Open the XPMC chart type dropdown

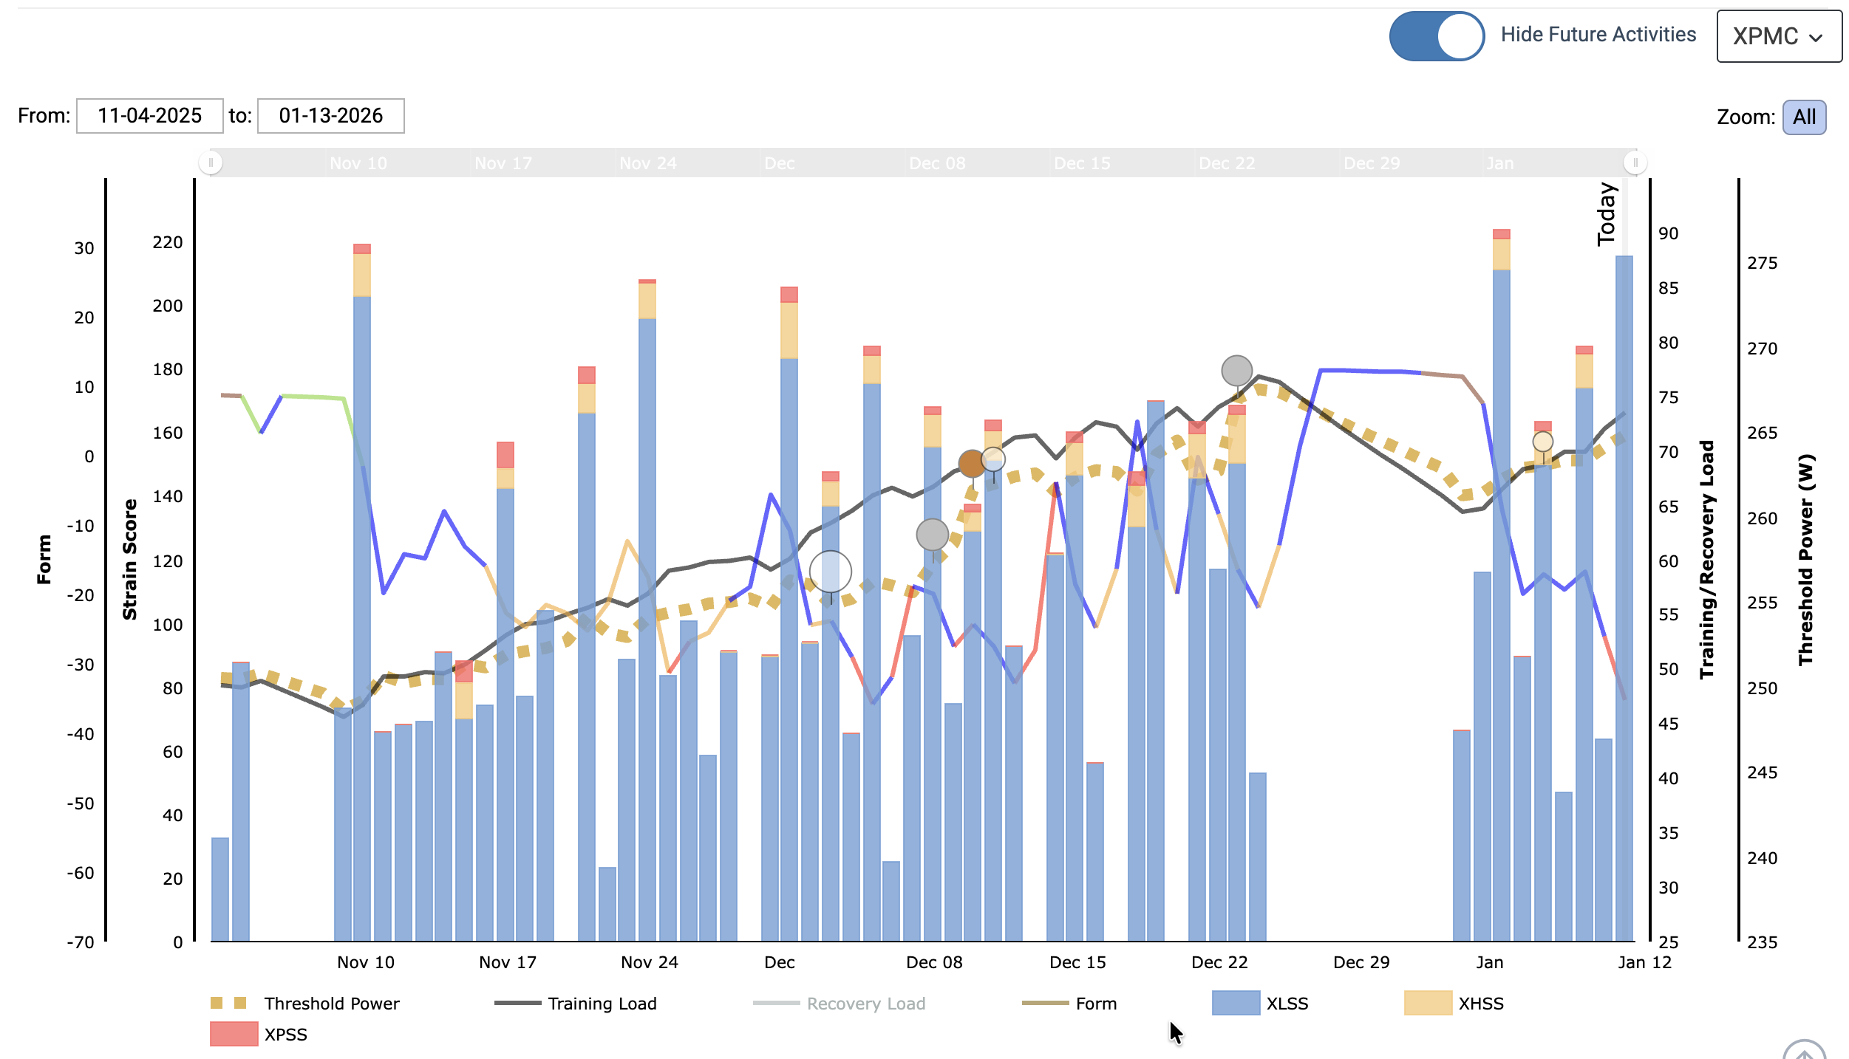1777,36
